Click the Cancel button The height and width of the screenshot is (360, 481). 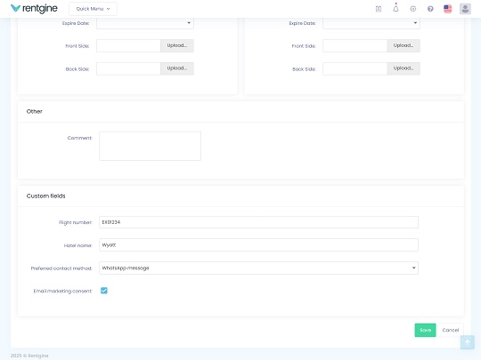click(451, 330)
